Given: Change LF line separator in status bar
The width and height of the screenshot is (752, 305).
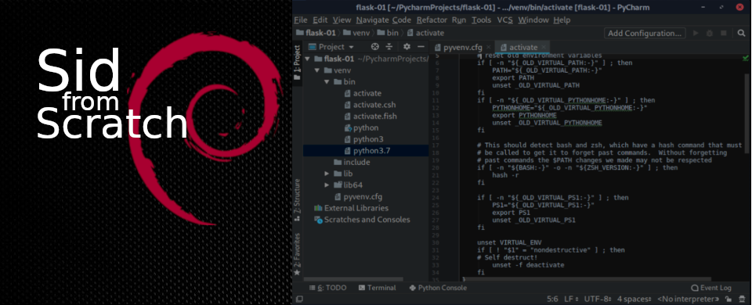Looking at the screenshot, I should pyautogui.click(x=571, y=300).
